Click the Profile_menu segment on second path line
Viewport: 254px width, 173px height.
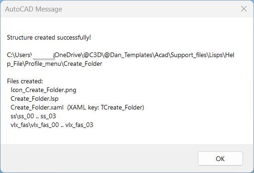[43, 64]
